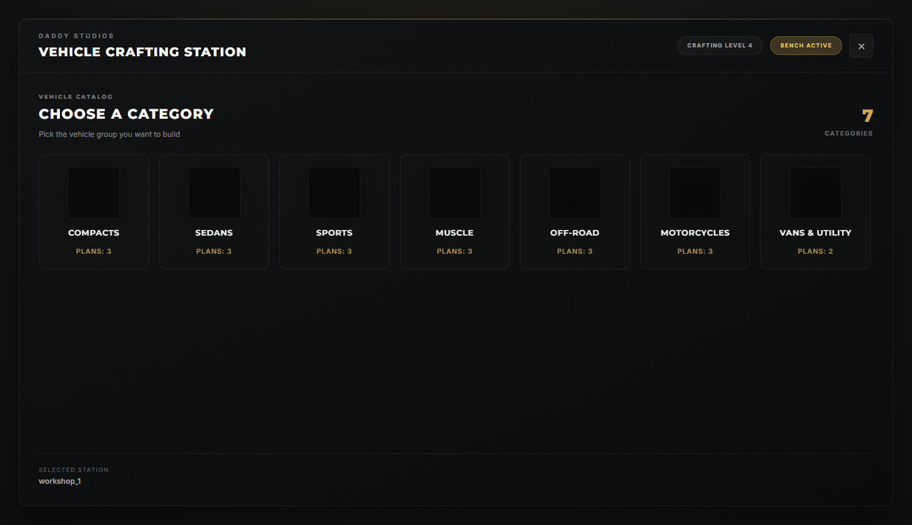Click the 'PLANS: 3' text under Compacts
The height and width of the screenshot is (525, 912).
tap(94, 251)
